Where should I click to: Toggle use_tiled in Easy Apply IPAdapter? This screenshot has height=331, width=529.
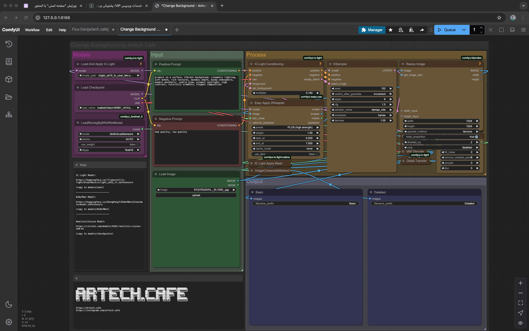point(317,154)
